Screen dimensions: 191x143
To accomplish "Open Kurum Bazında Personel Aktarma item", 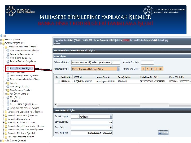I will click(24, 108).
